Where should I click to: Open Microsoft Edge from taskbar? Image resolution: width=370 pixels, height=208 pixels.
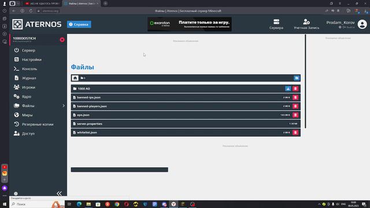[79, 204]
